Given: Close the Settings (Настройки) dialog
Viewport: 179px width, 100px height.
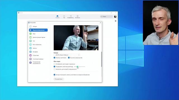Looking at the screenshot, I should coord(100,23).
